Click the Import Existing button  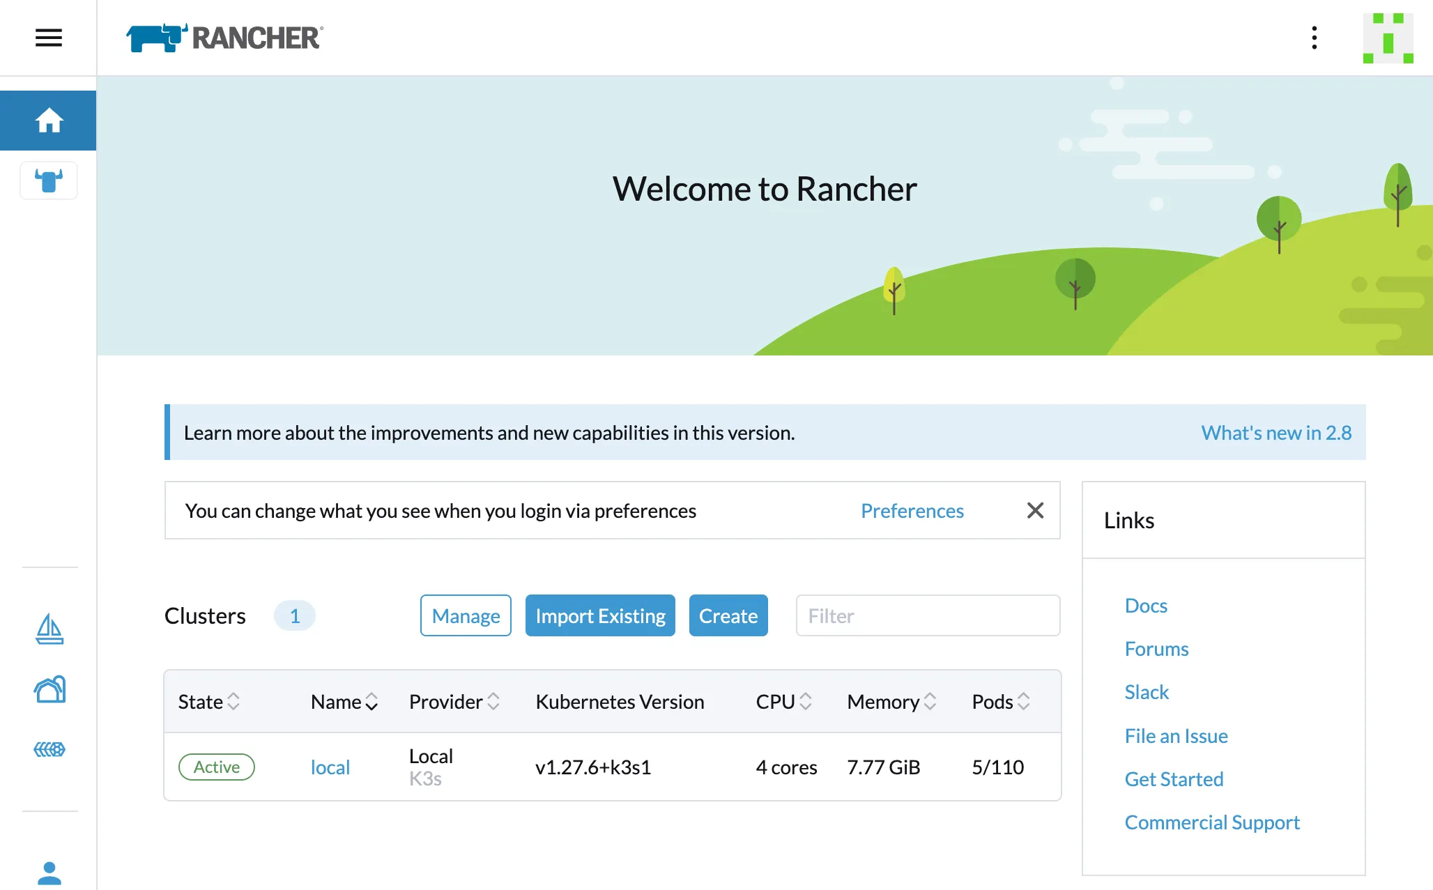pyautogui.click(x=600, y=615)
